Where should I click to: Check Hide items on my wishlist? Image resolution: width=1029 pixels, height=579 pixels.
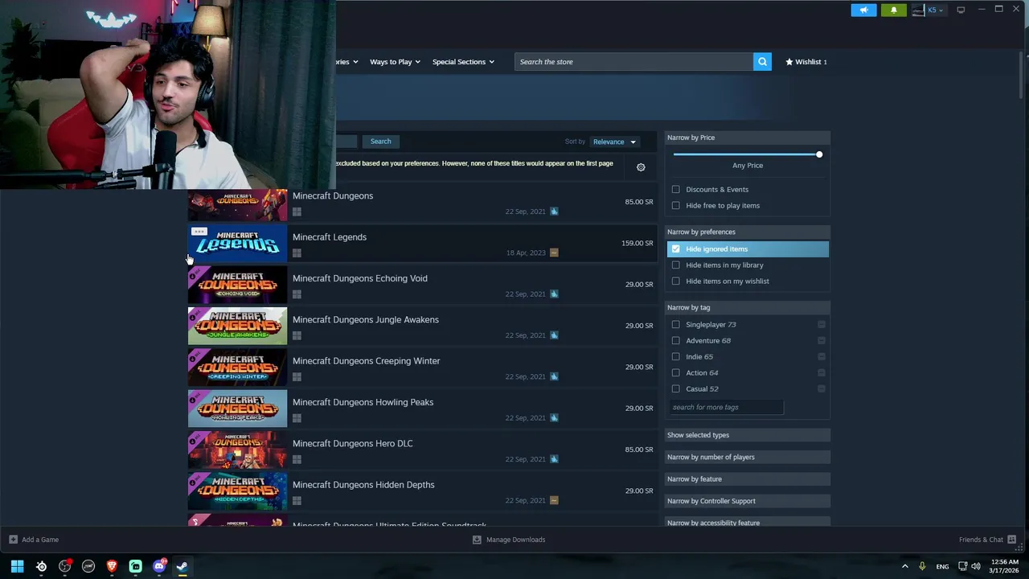point(675,281)
